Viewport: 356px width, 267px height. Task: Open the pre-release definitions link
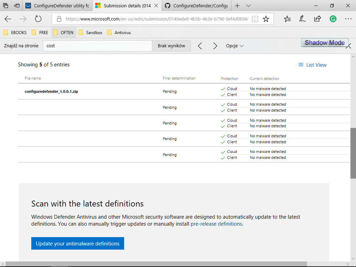[x=216, y=224]
